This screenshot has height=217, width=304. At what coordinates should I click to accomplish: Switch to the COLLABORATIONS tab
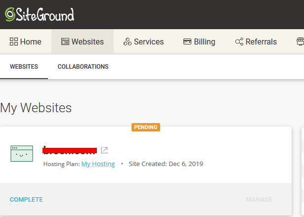(x=83, y=67)
